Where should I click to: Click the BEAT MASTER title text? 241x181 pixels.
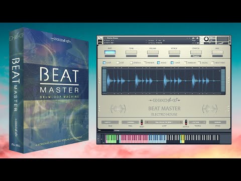(x=164, y=109)
